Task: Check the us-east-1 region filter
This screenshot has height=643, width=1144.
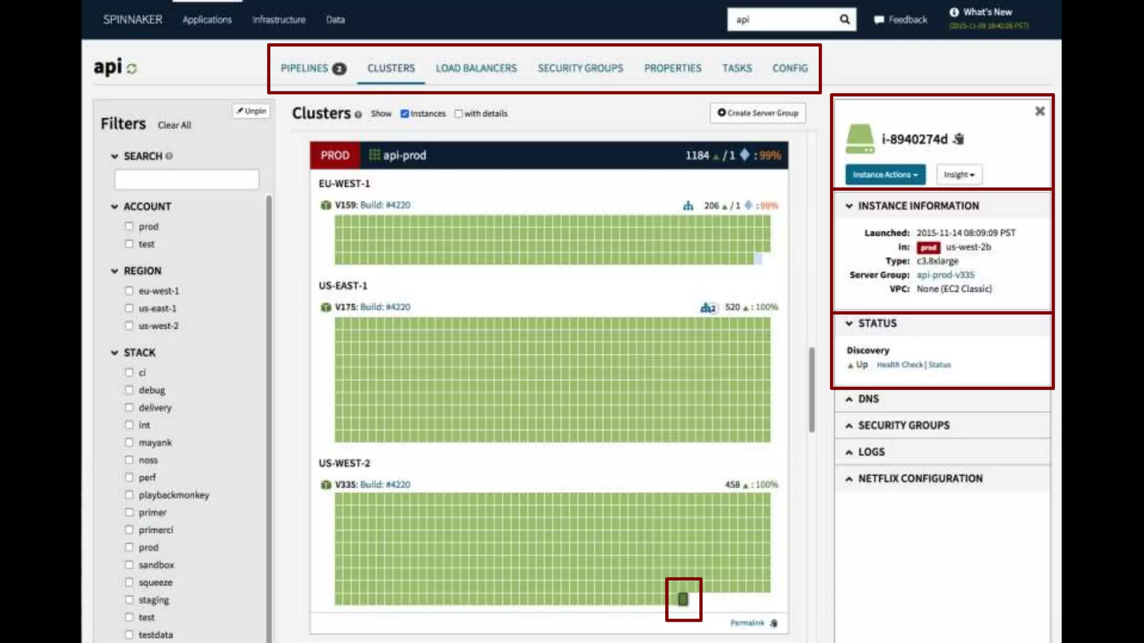Action: click(129, 308)
